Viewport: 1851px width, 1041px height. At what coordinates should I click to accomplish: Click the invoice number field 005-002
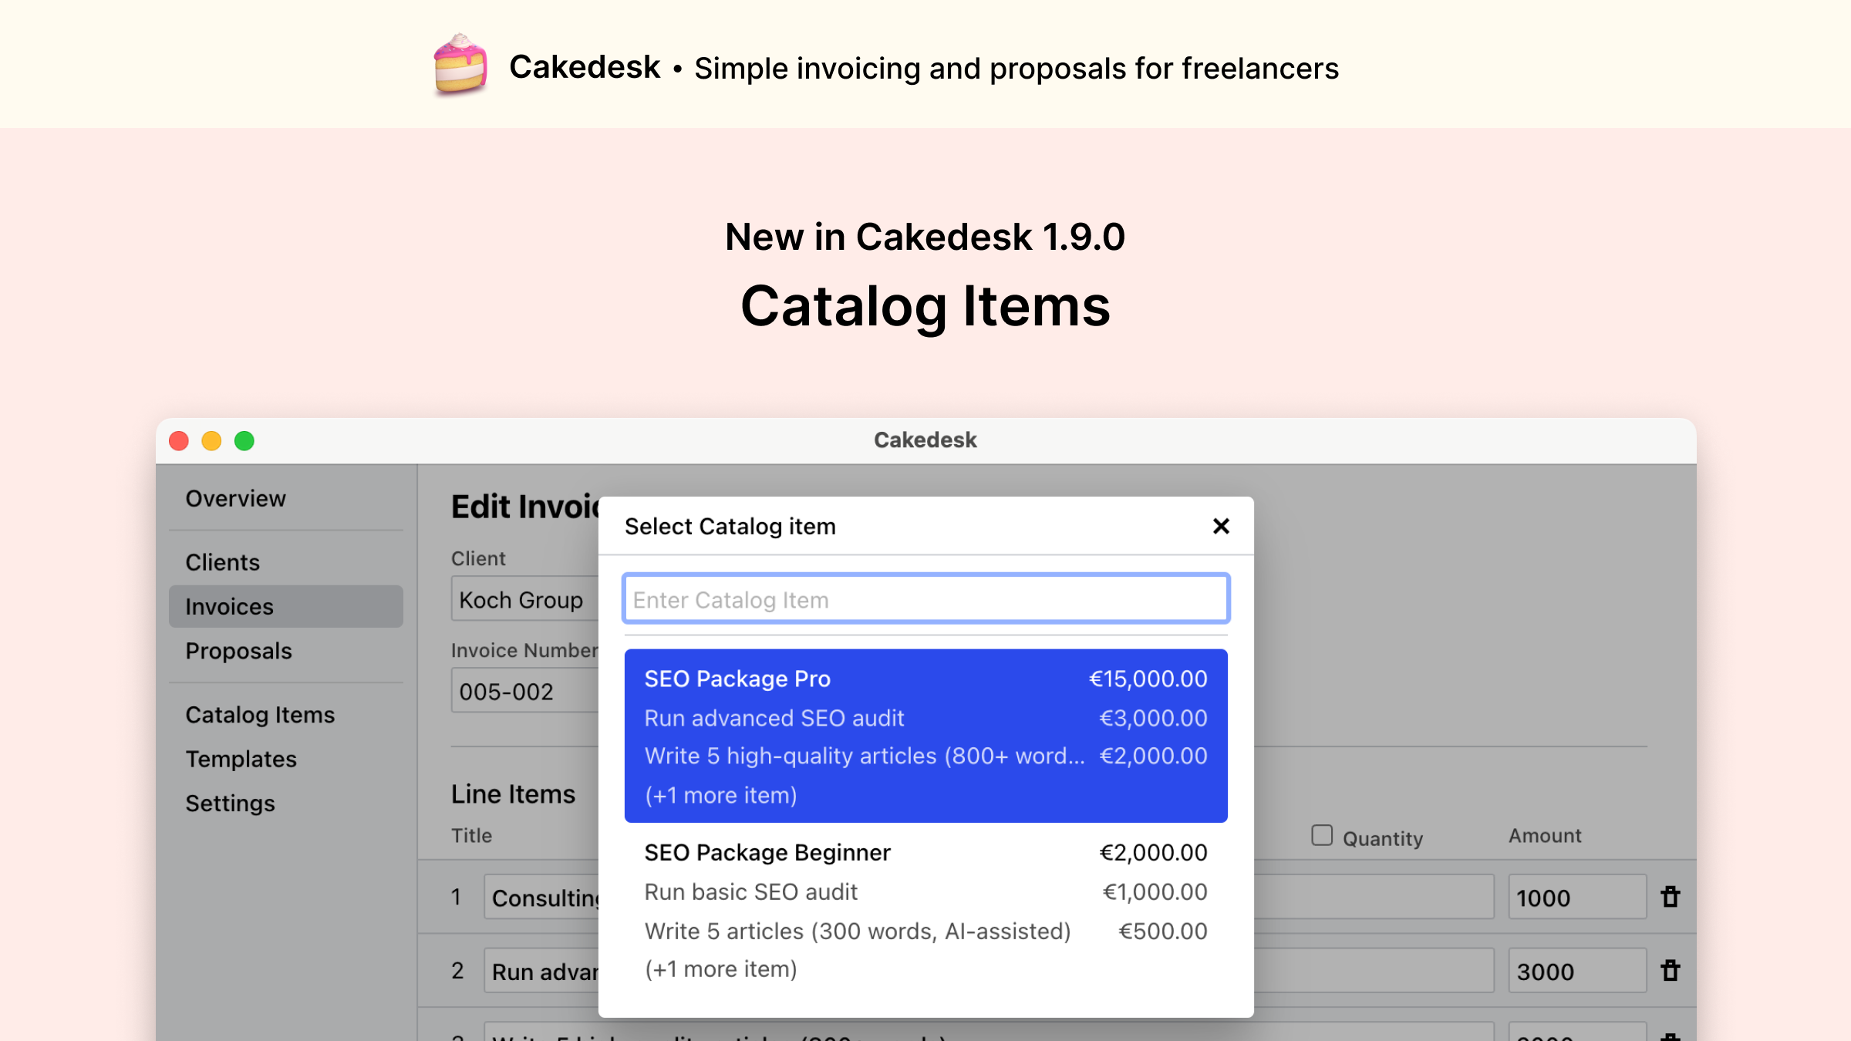524,691
